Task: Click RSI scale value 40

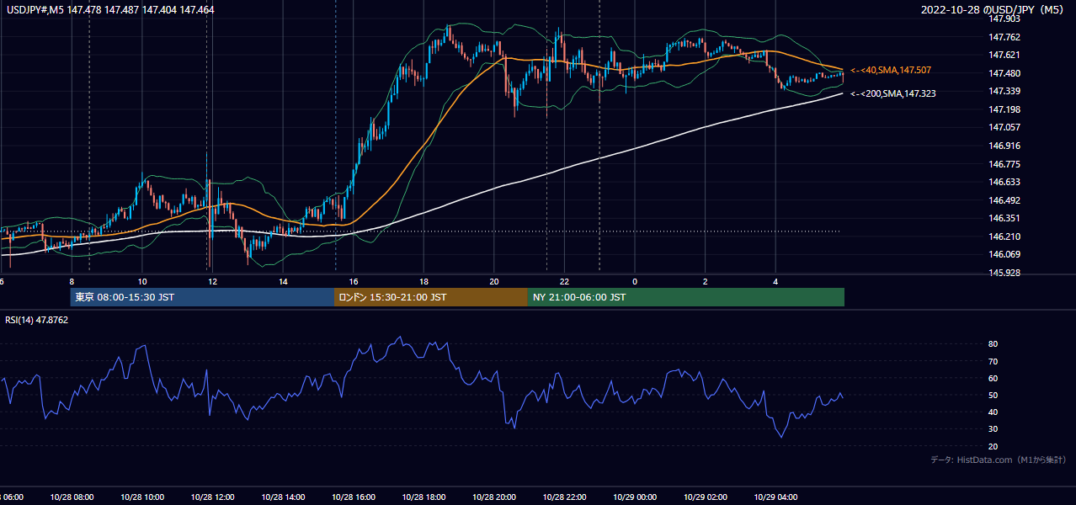Action: pyautogui.click(x=993, y=412)
